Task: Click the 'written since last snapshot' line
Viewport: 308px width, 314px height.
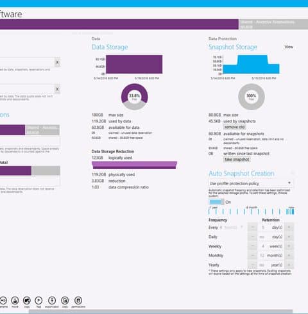Action: click(239, 154)
